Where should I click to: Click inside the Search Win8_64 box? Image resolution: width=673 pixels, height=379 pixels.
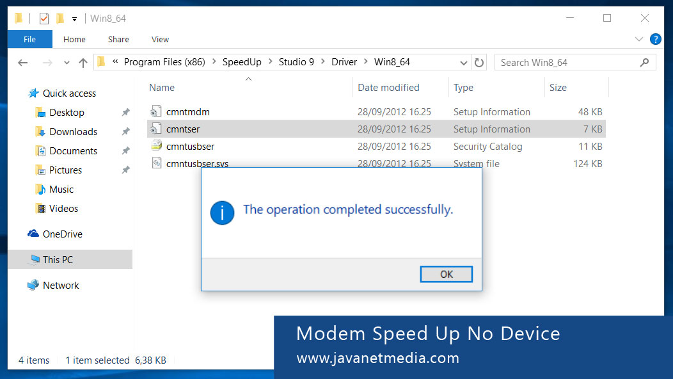[563, 62]
